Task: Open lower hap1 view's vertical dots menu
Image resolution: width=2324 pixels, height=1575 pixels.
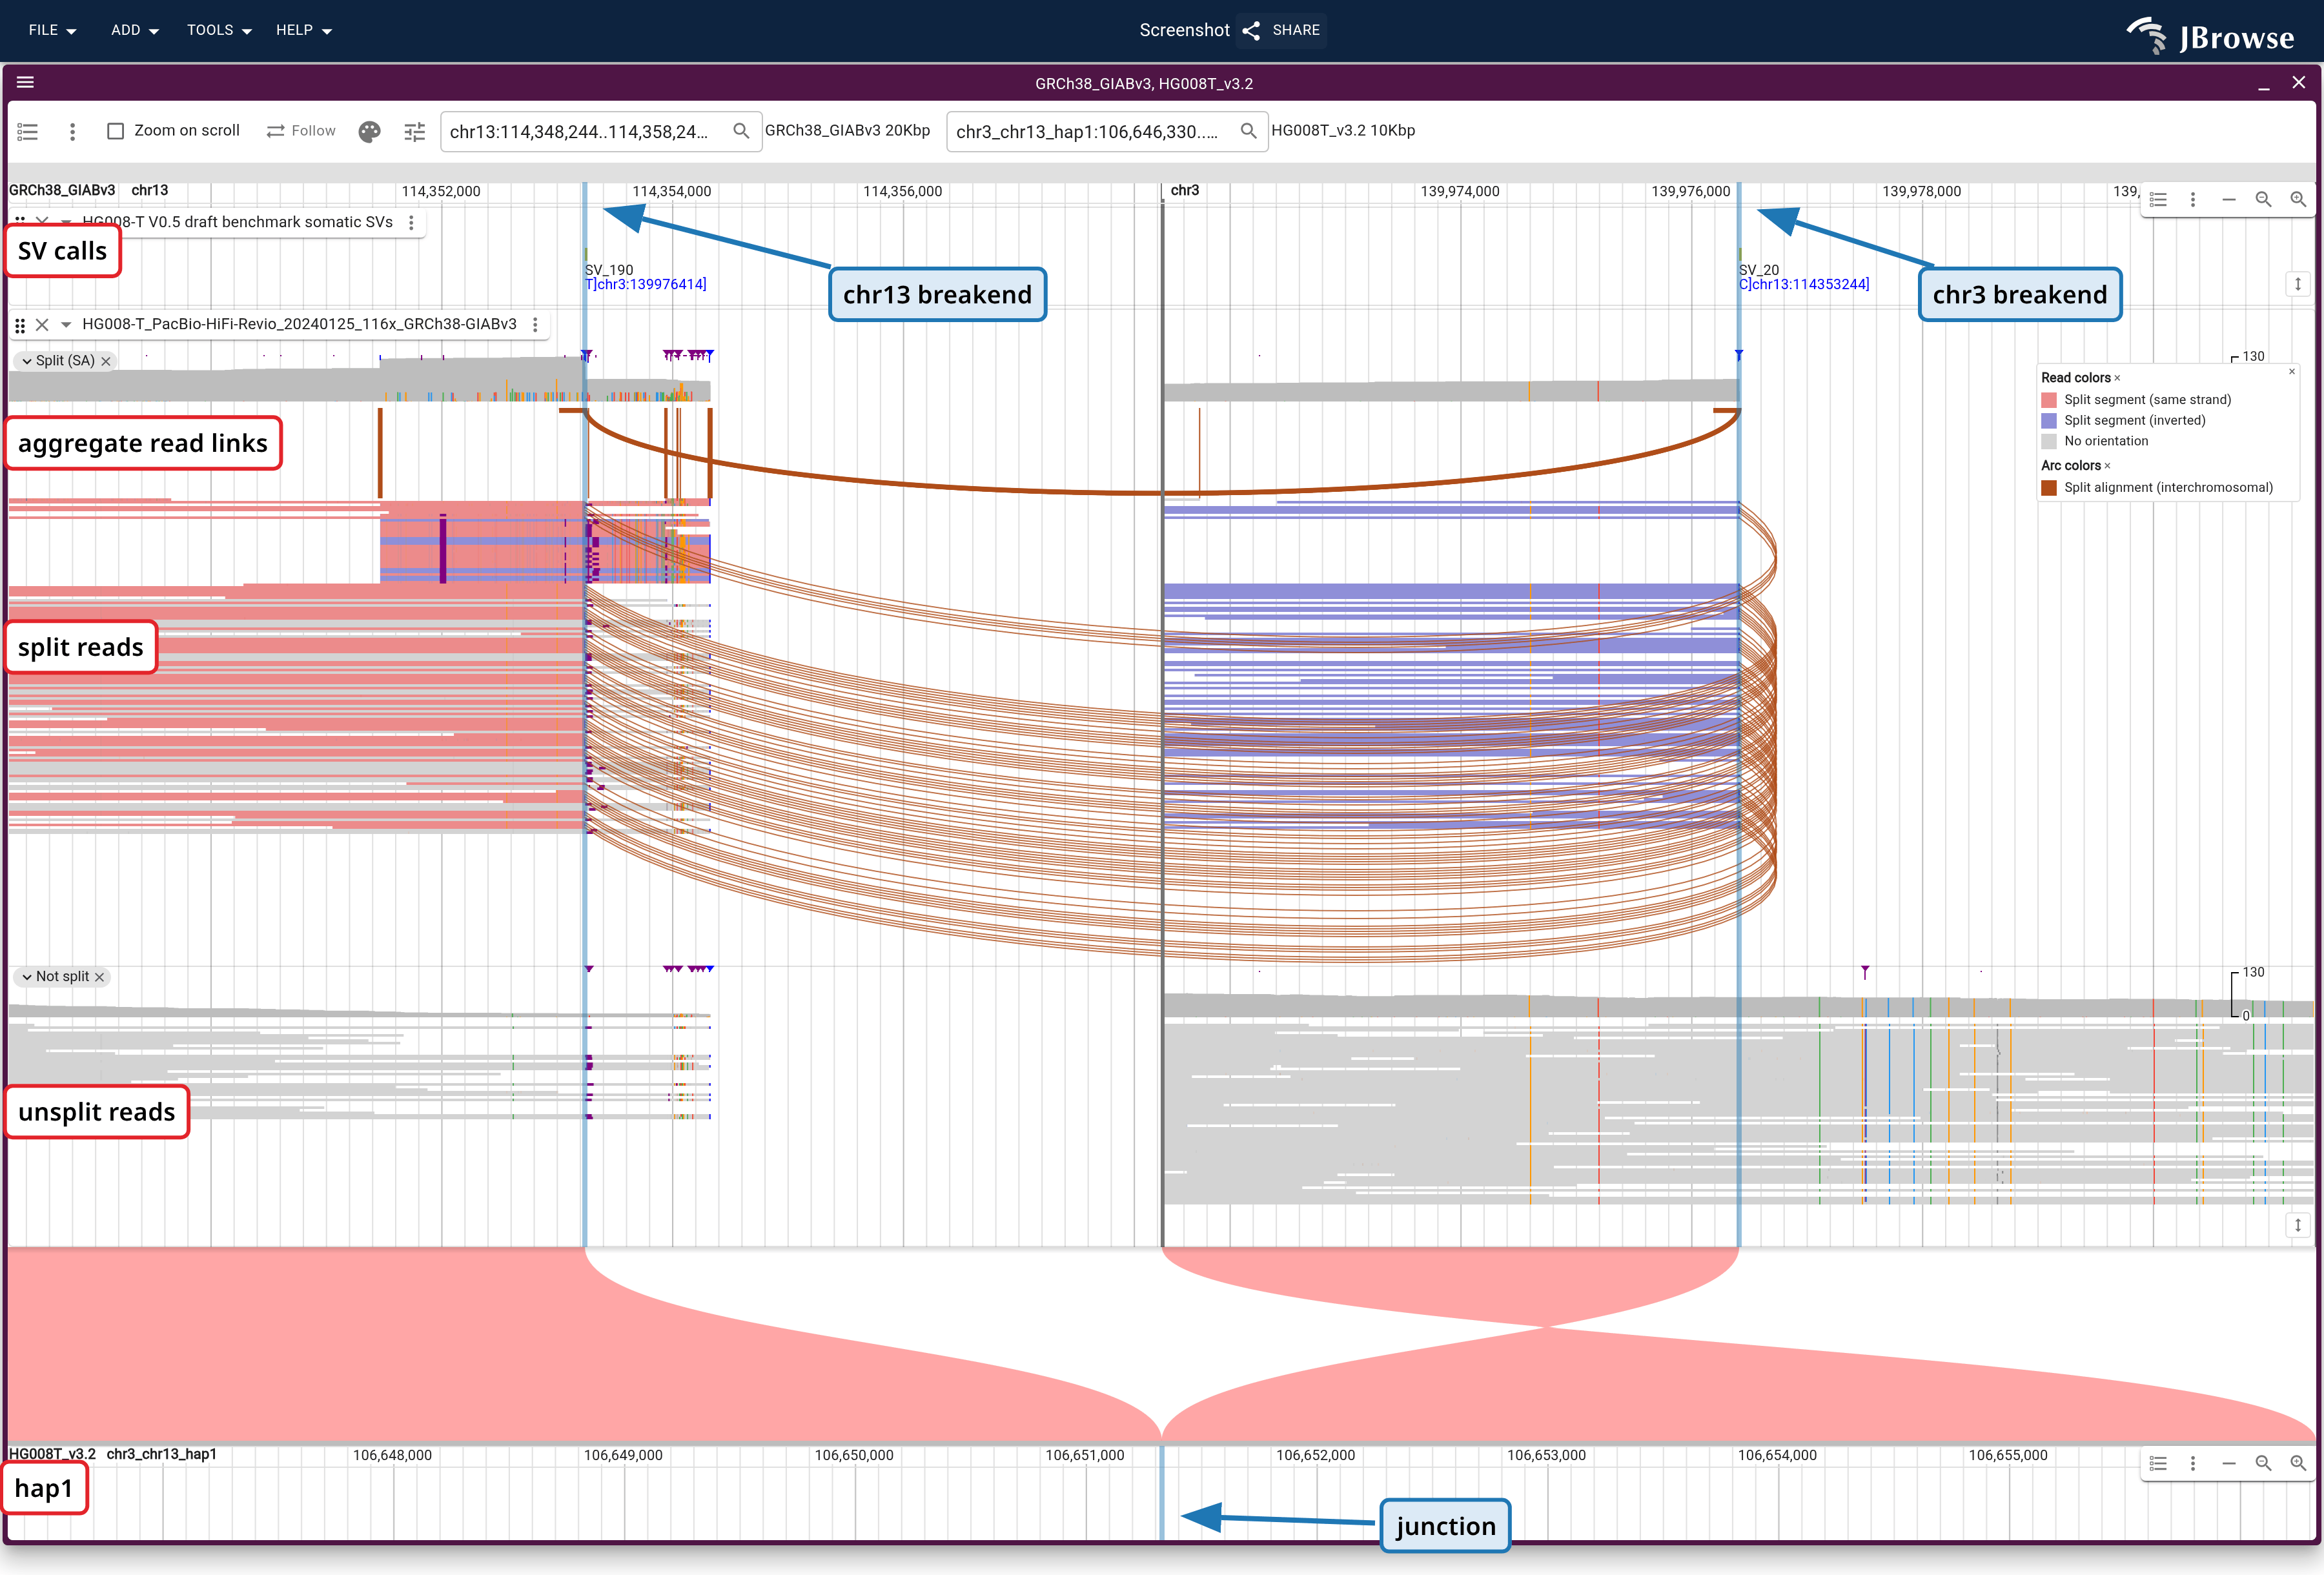Action: coord(2193,1463)
